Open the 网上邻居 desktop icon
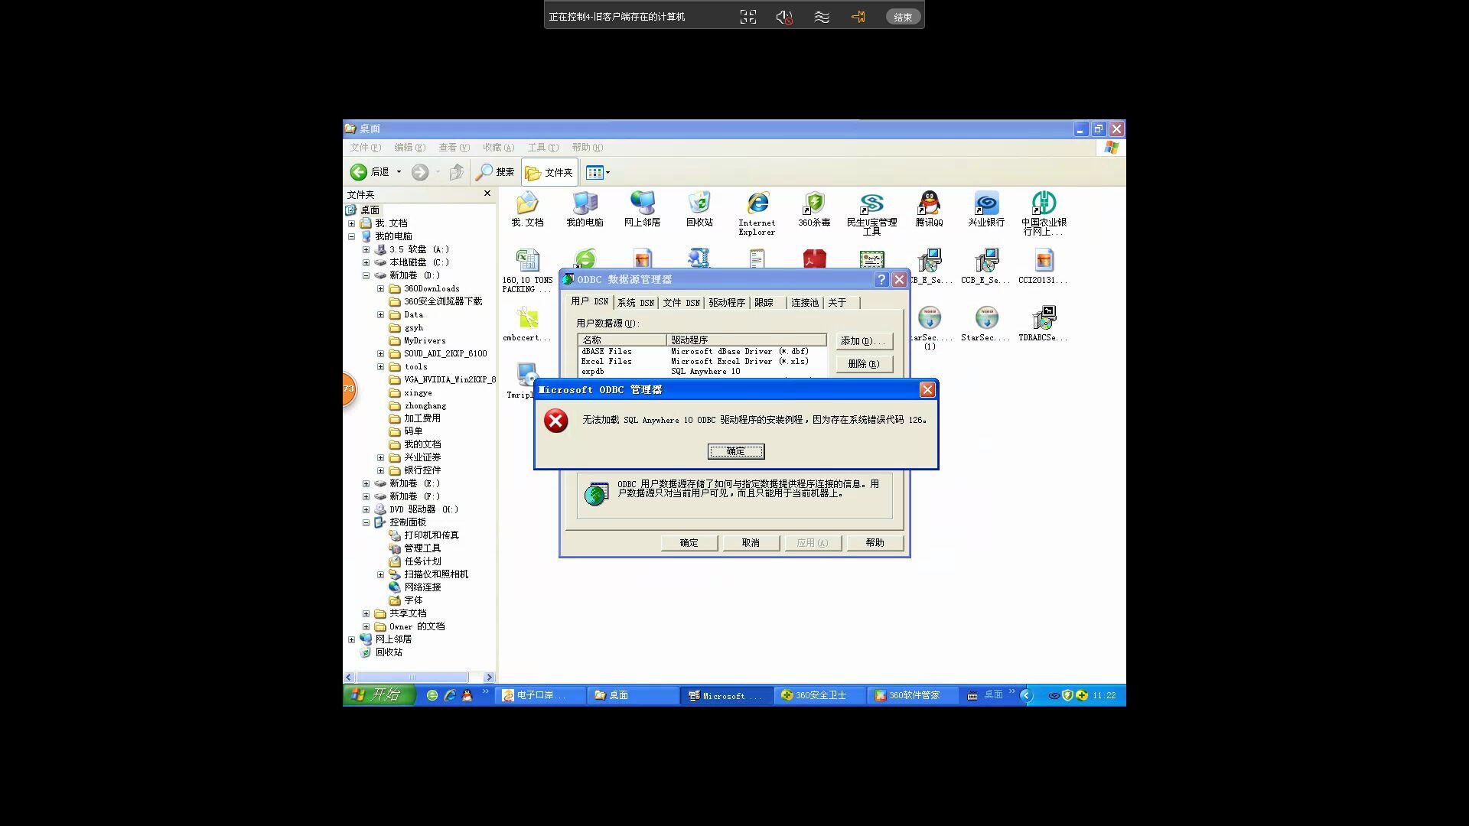The width and height of the screenshot is (1469, 826). coord(642,209)
